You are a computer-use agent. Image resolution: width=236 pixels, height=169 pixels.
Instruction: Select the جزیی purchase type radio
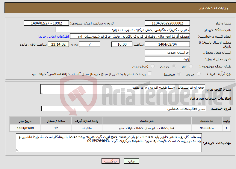tap(199, 74)
